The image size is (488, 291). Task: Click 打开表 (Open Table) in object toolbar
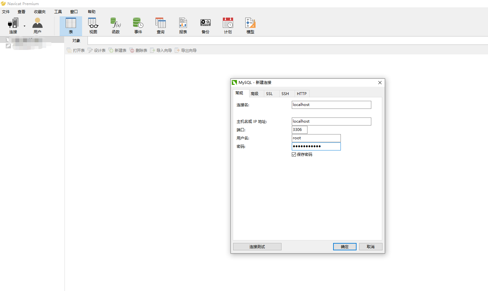click(76, 50)
